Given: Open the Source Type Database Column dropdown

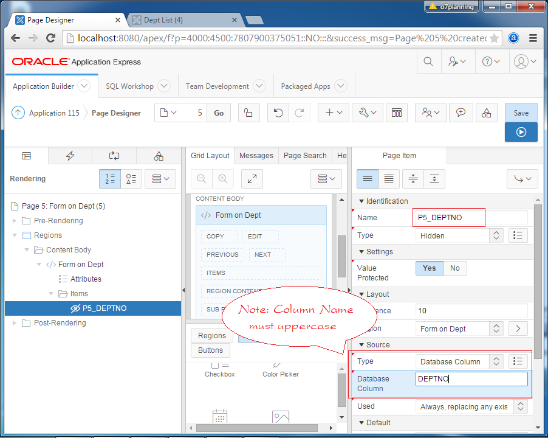Looking at the screenshot, I should (459, 361).
